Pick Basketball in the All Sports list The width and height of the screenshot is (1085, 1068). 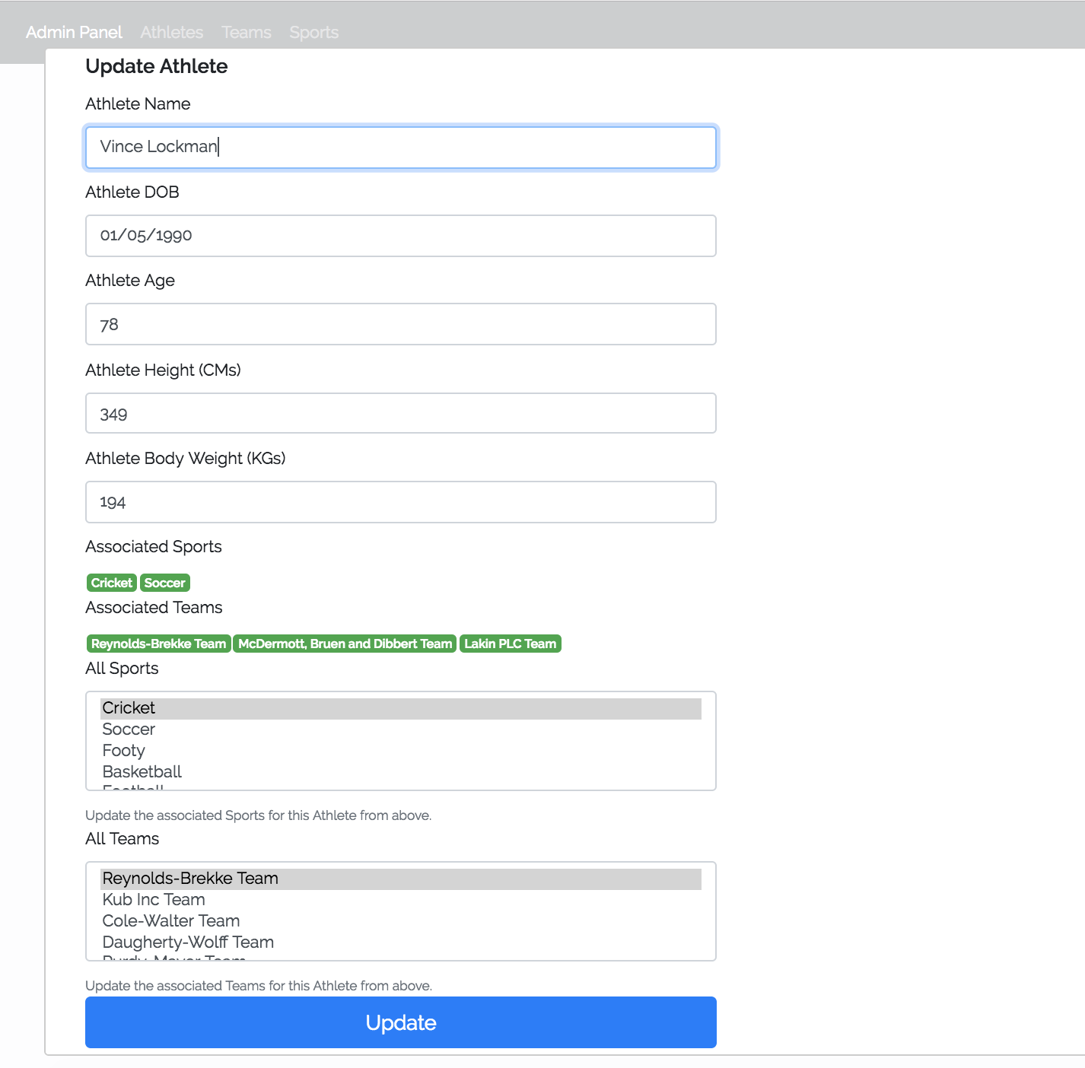tap(142, 772)
